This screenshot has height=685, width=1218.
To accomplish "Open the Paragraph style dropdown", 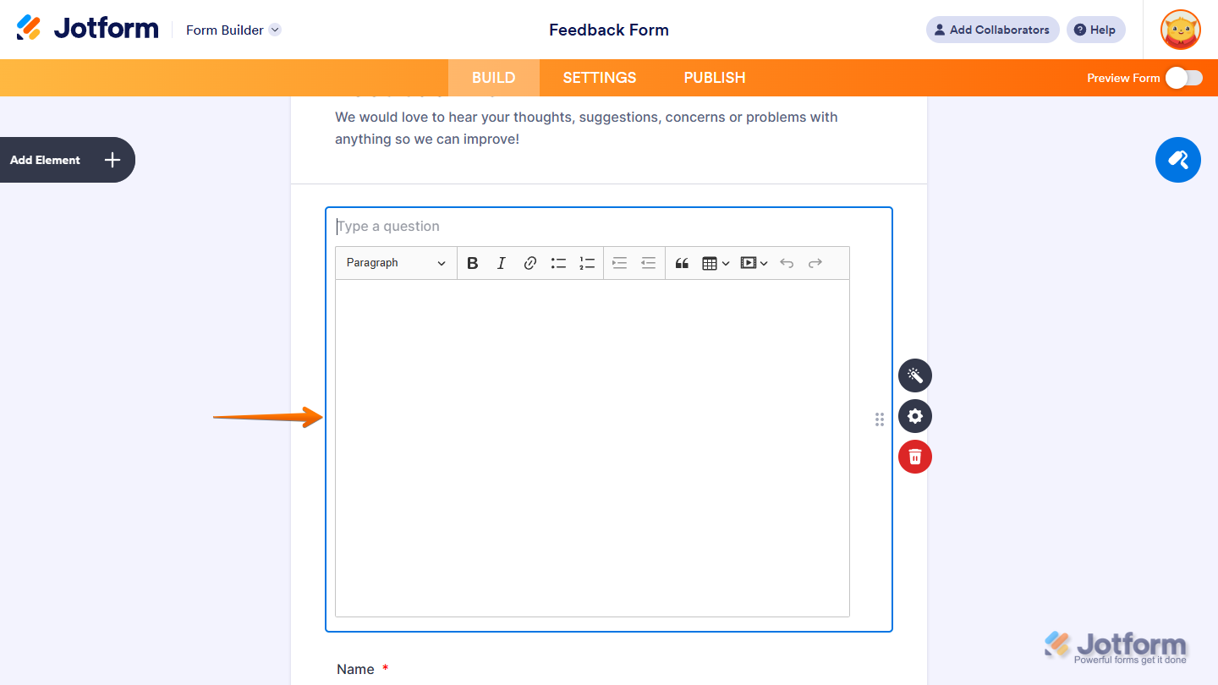I will pos(395,263).
